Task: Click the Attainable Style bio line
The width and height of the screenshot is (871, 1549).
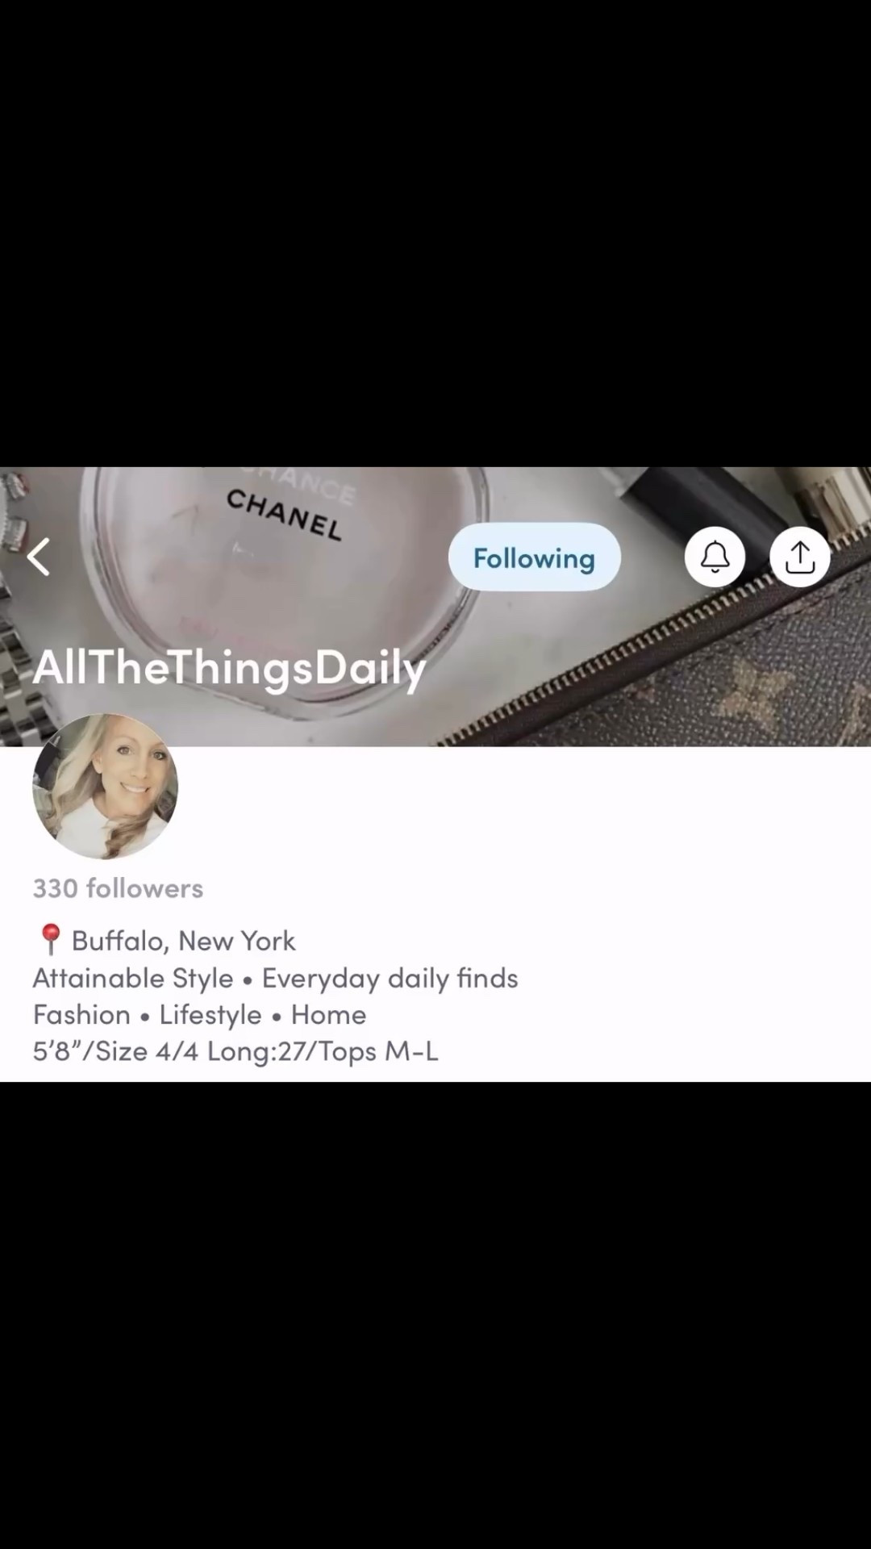Action: tap(275, 978)
